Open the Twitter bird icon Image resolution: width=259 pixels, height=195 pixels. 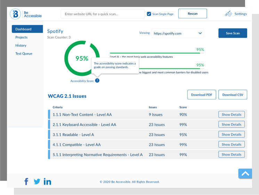pyautogui.click(x=37, y=181)
